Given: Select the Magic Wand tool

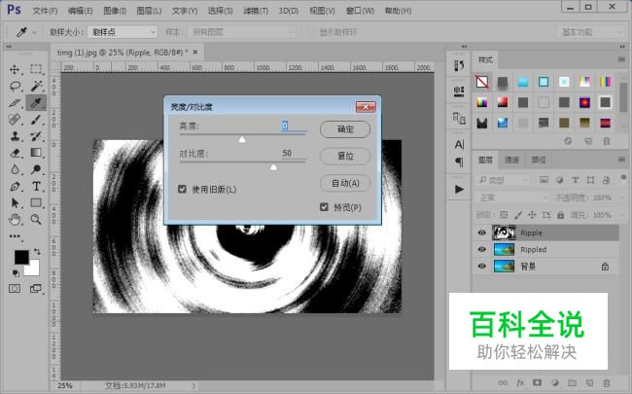Looking at the screenshot, I should 36,86.
